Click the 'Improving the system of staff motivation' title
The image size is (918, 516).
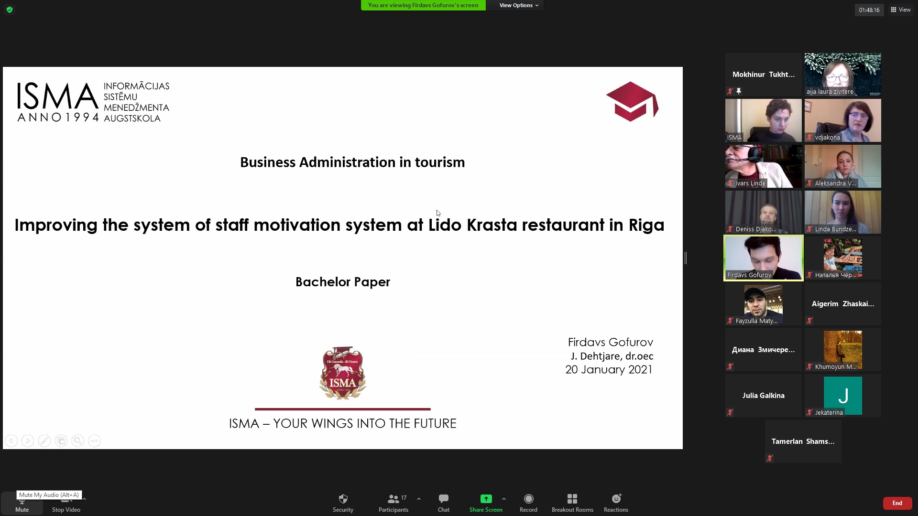click(339, 225)
